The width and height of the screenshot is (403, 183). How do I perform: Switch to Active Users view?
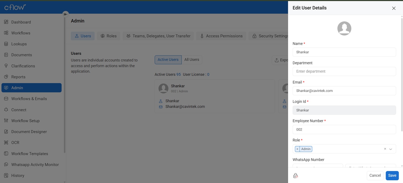click(x=168, y=60)
